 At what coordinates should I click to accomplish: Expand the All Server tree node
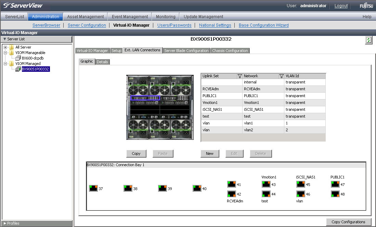(x=5, y=47)
